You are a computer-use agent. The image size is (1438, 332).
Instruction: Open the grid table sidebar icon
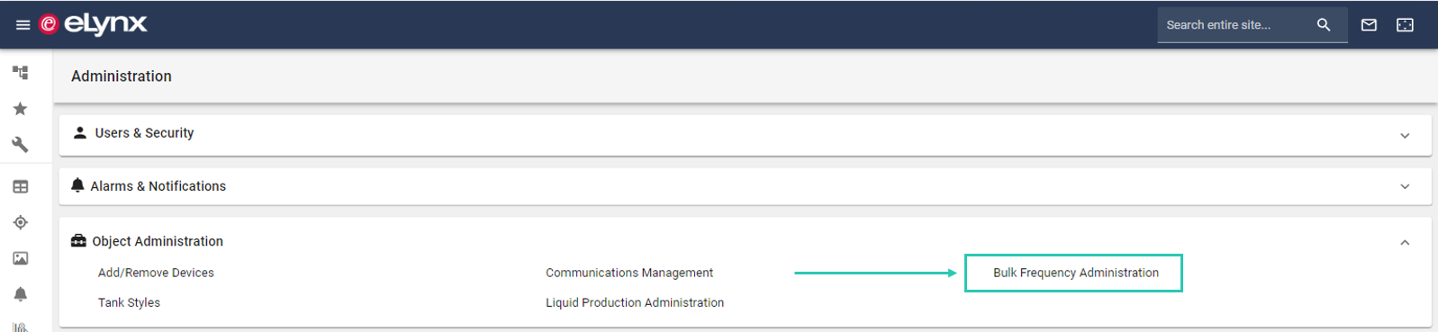[21, 187]
